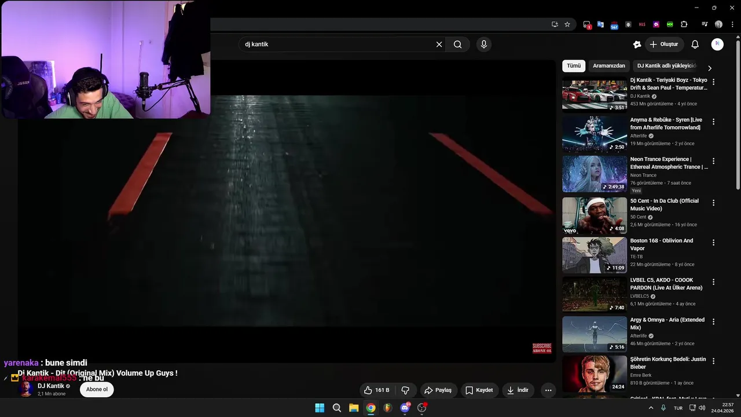Open the Google Translate extension icon
Image resolution: width=741 pixels, height=417 pixels.
600,24
